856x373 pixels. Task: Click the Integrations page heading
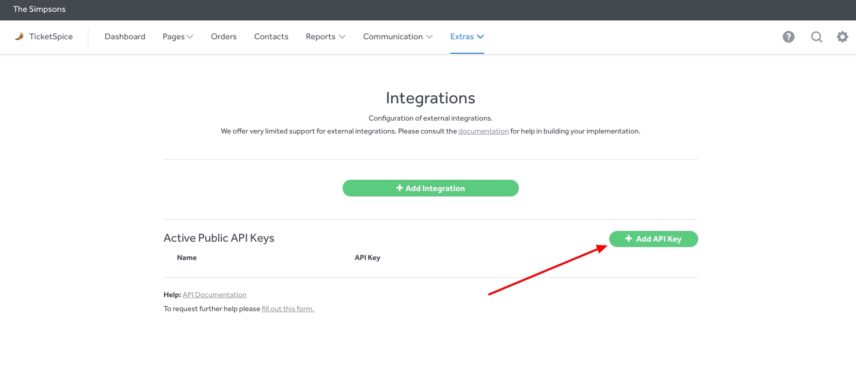pyautogui.click(x=430, y=98)
